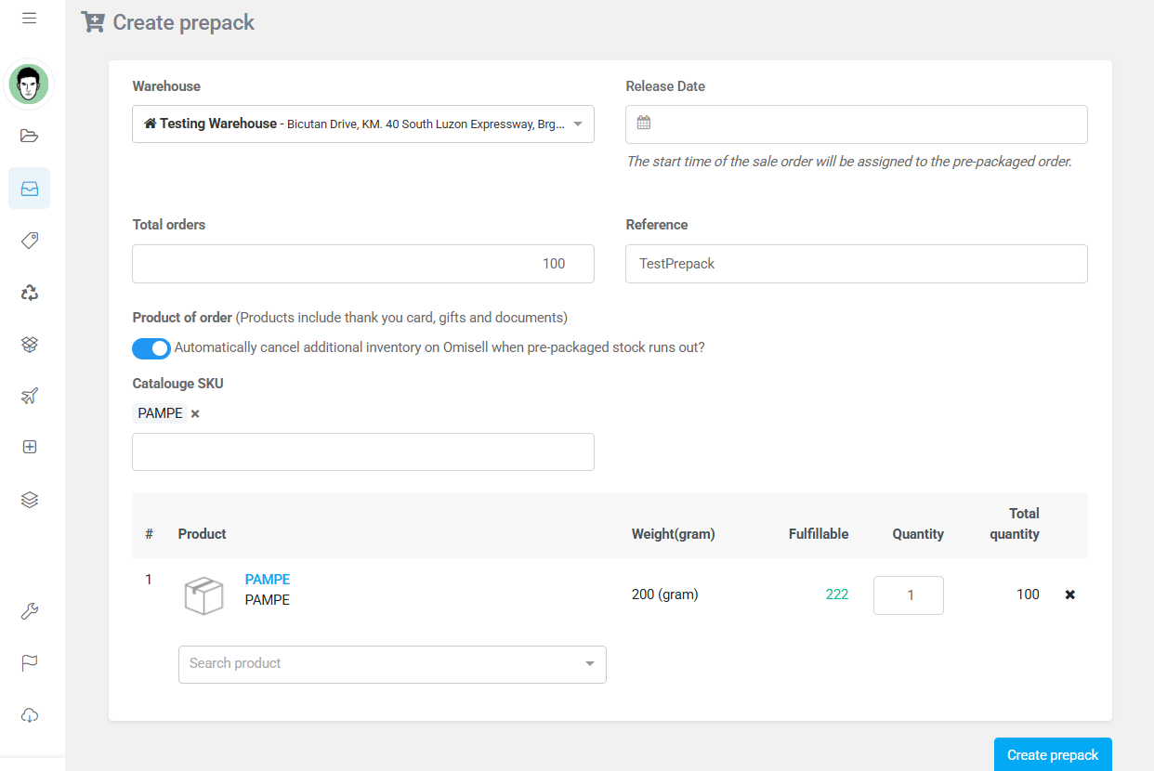Click the cloud download sidebar icon
1154x771 pixels.
click(29, 715)
